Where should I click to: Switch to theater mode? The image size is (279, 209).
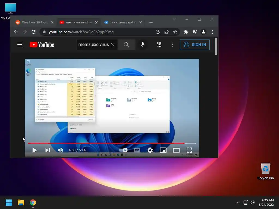pos(176,150)
